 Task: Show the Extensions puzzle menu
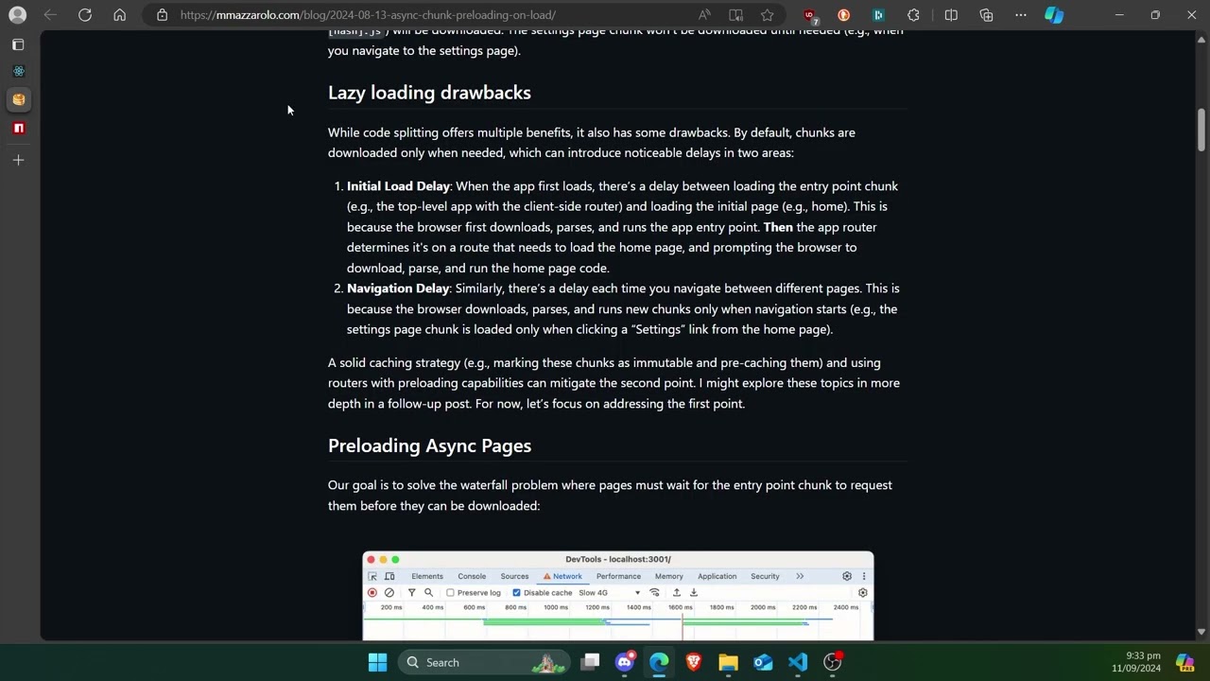pyautogui.click(x=913, y=15)
